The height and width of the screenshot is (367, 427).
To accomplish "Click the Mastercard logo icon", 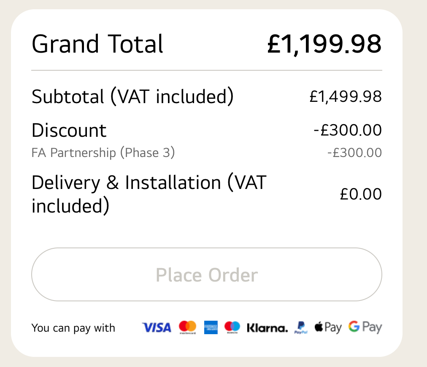I will (x=187, y=327).
